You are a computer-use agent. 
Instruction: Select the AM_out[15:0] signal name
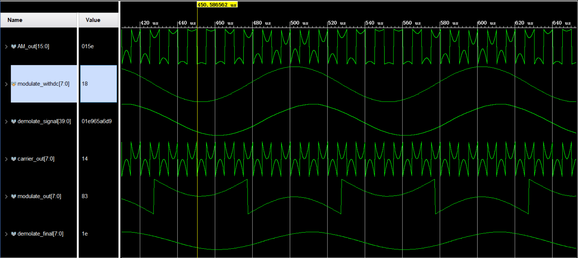coord(33,46)
